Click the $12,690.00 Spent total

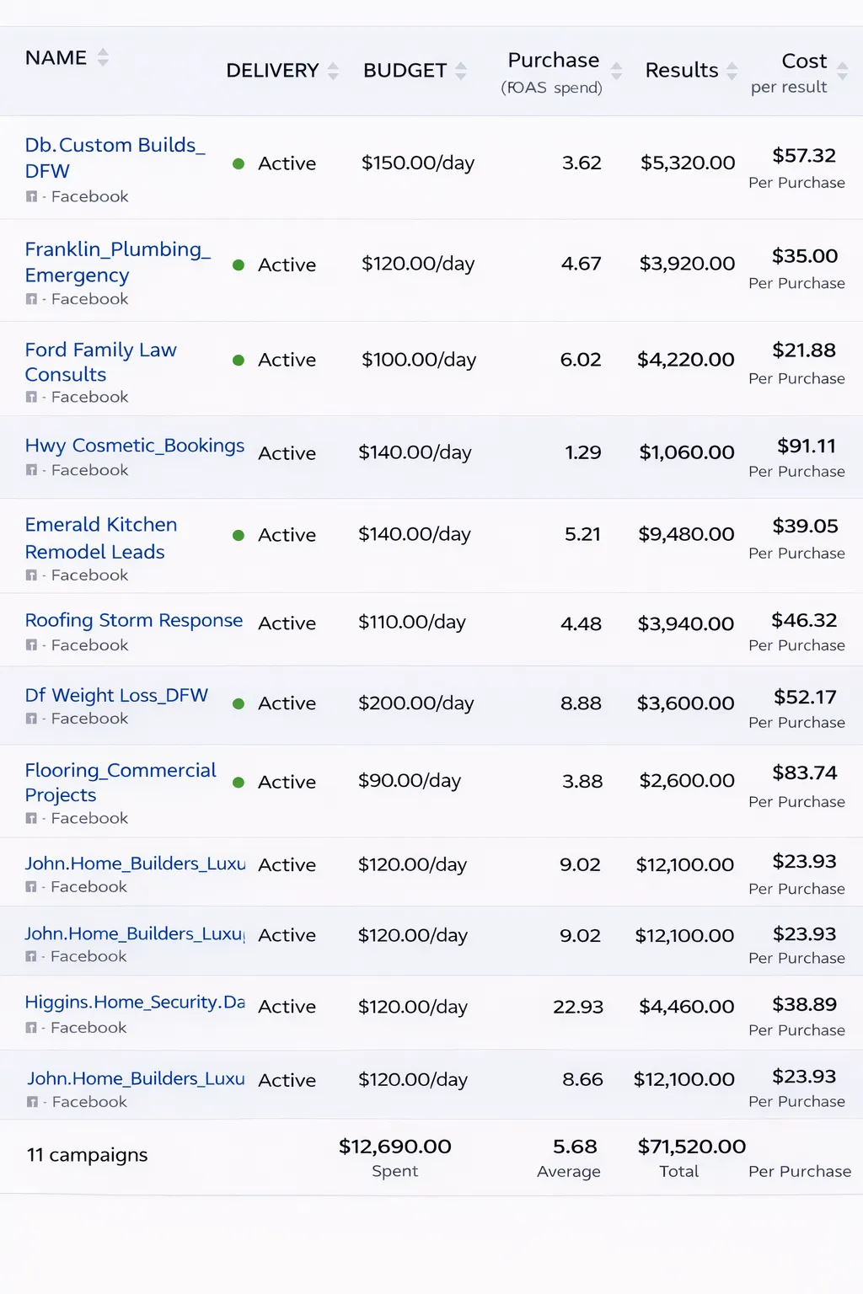point(394,1147)
